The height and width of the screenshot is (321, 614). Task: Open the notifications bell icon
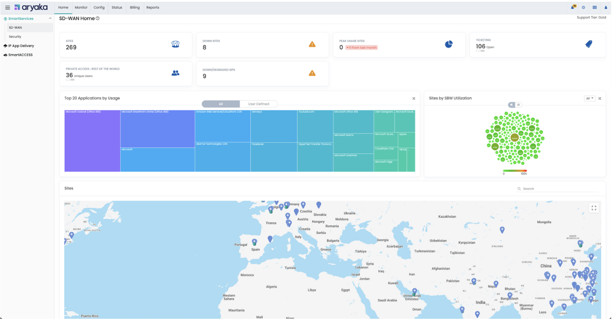click(573, 7)
